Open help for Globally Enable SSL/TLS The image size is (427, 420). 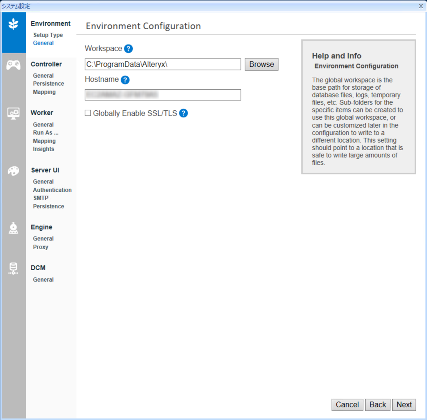point(183,113)
